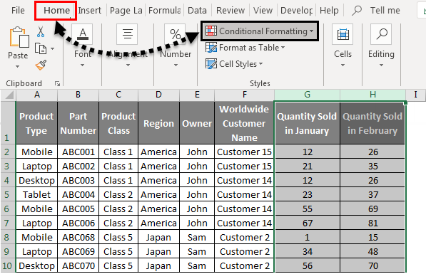Open the Developer tab
Screen dimensions: 426x274
(x=296, y=11)
